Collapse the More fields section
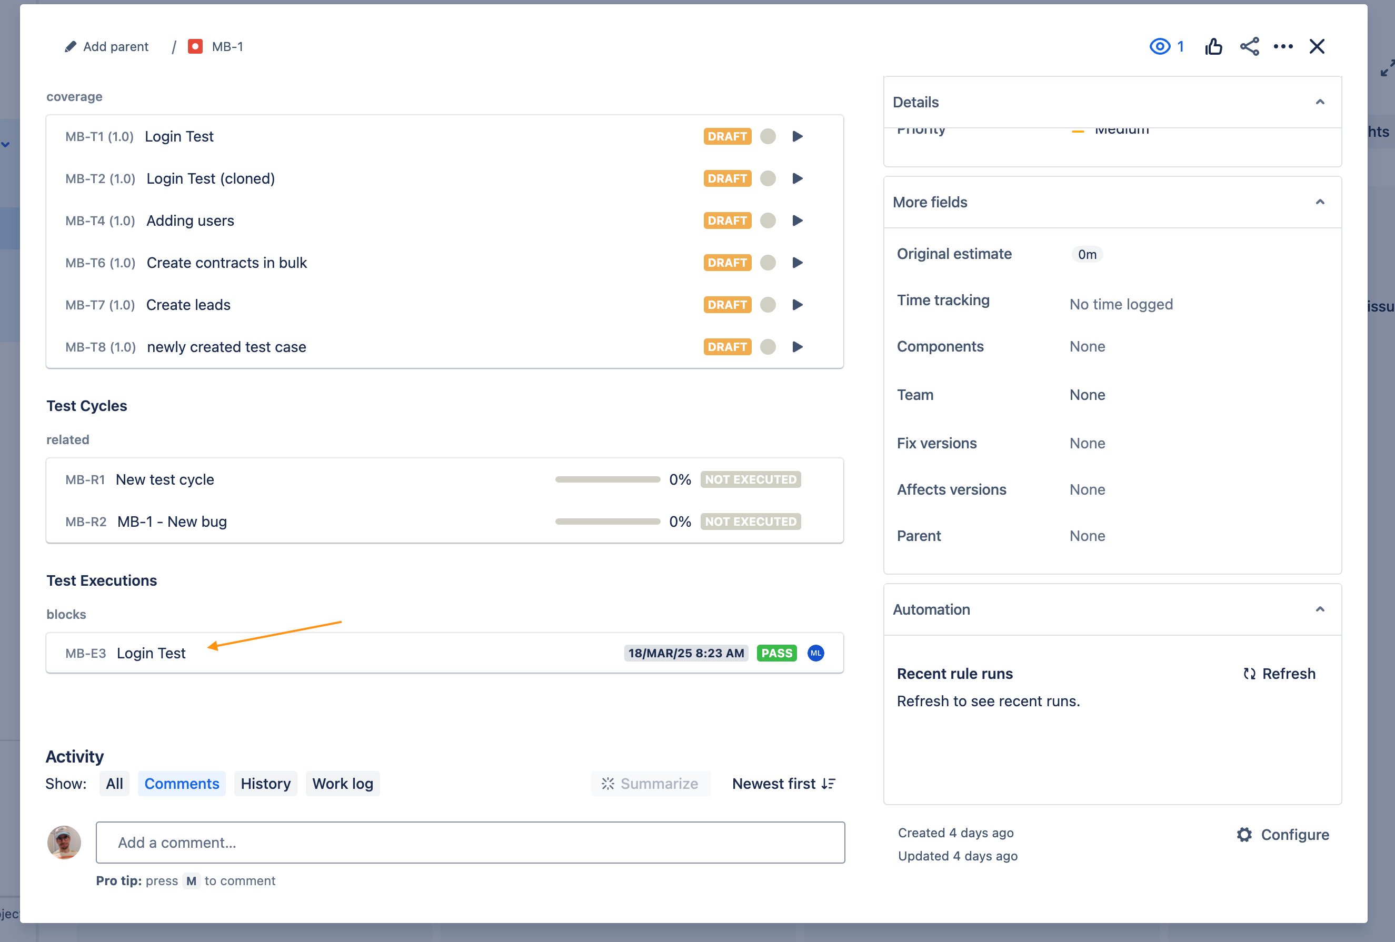Screen dimensions: 1395x942 pyautogui.click(x=1319, y=202)
